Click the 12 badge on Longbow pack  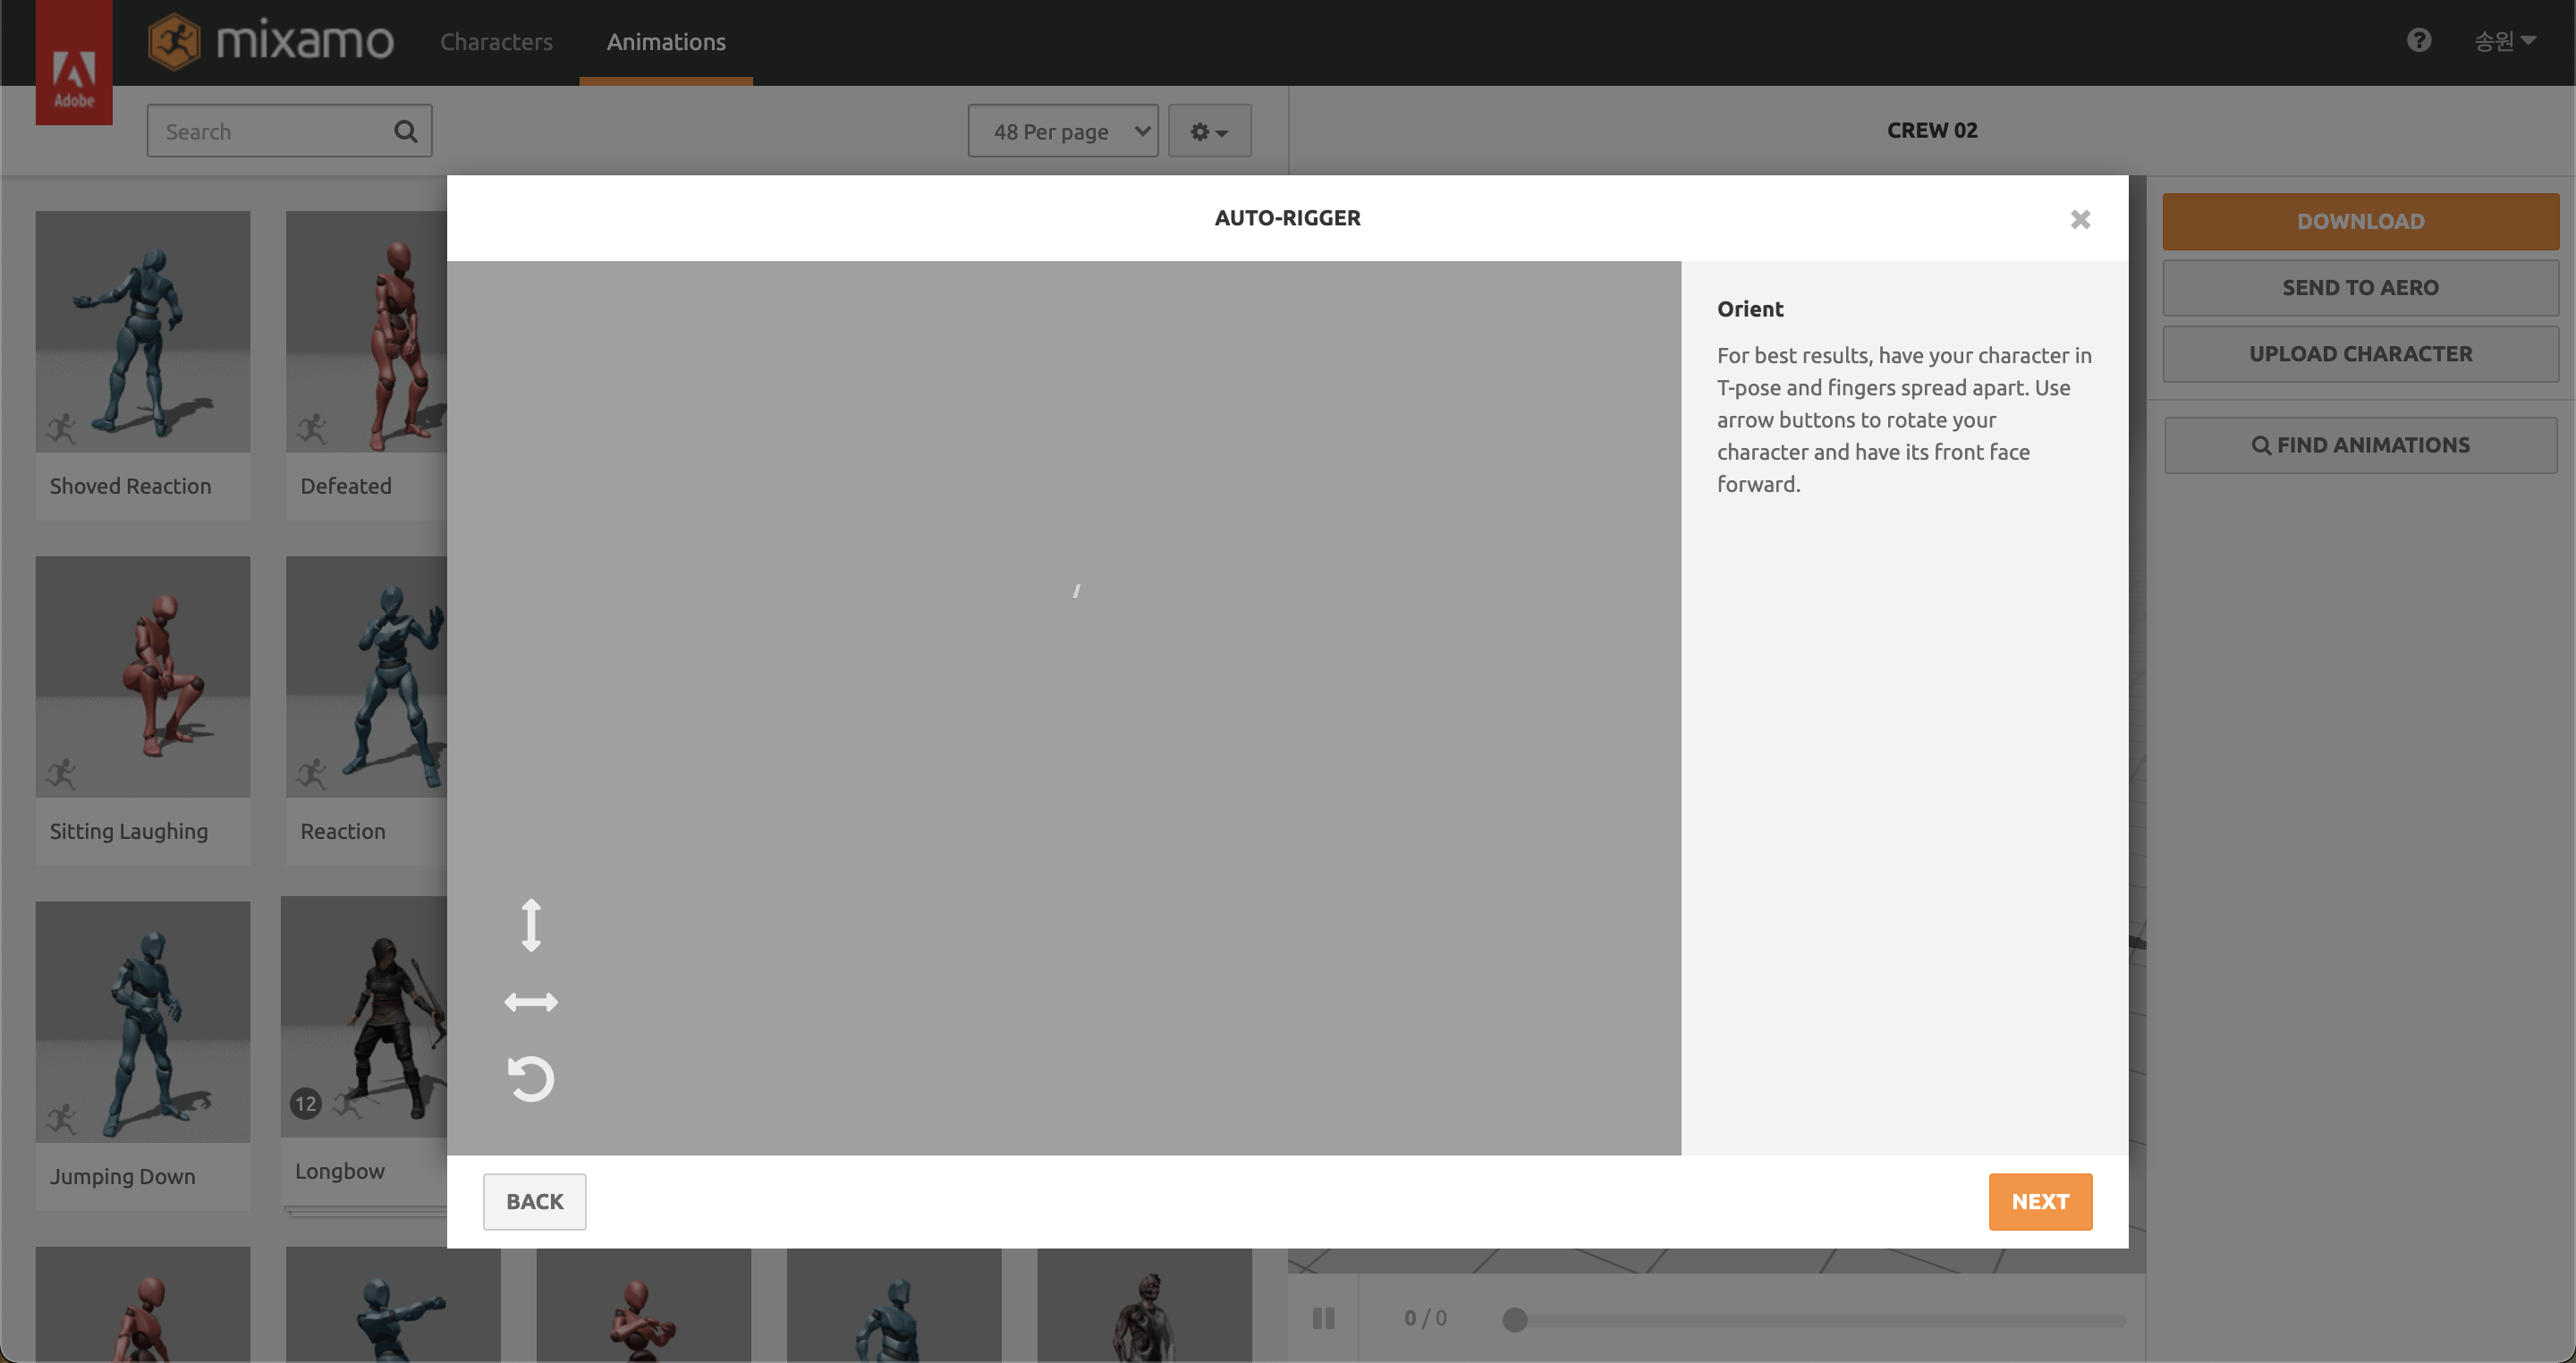(x=305, y=1104)
